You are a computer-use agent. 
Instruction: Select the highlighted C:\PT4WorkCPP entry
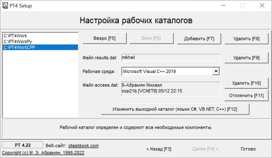[40, 47]
